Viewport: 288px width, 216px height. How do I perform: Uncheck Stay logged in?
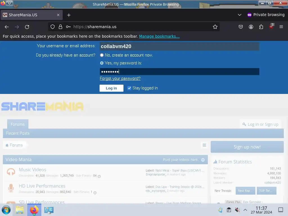(129, 88)
